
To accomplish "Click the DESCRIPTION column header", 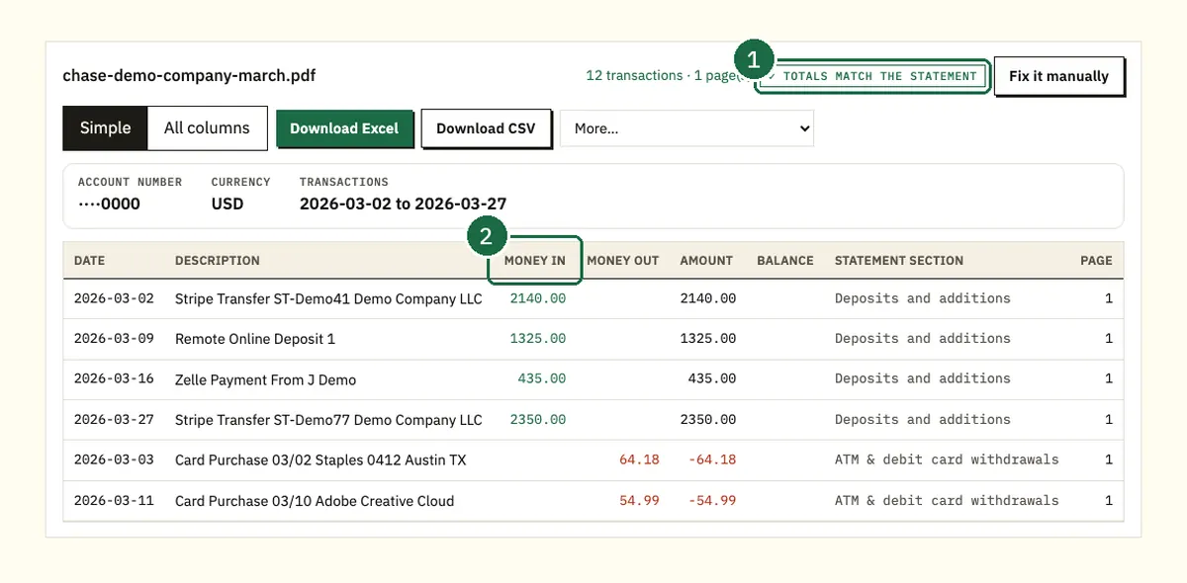I will tap(218, 261).
